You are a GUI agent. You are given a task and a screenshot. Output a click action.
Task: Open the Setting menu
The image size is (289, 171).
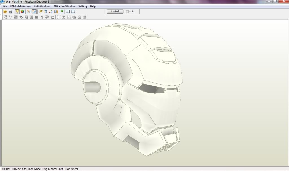pyautogui.click(x=83, y=6)
